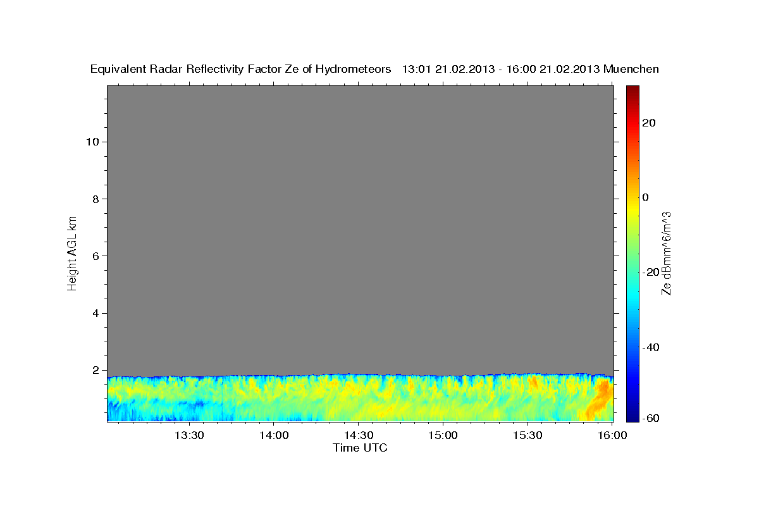
Task: Click the colorbar value '-40'
Action: coord(650,347)
